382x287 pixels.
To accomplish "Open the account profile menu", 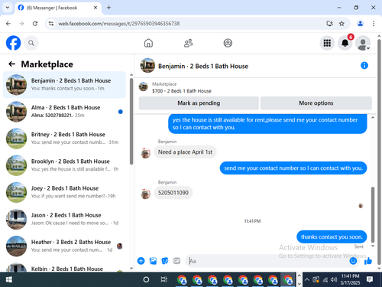I will coord(363,43).
